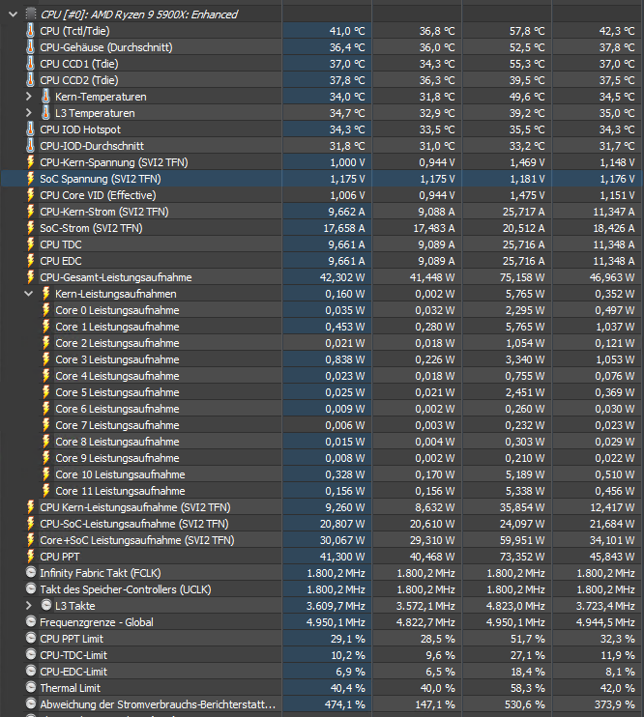Select the CPU (Tctl/Tdie) sensor label
Screen dimensions: 644x717
coord(74,31)
